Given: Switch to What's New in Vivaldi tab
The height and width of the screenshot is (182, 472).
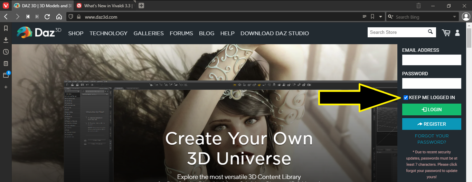Looking at the screenshot, I should [105, 6].
